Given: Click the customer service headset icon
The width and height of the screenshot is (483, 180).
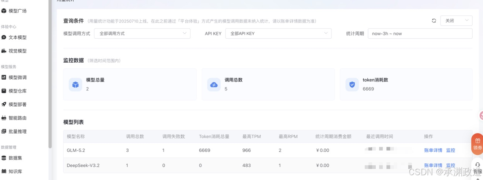Looking at the screenshot, I should (478, 165).
